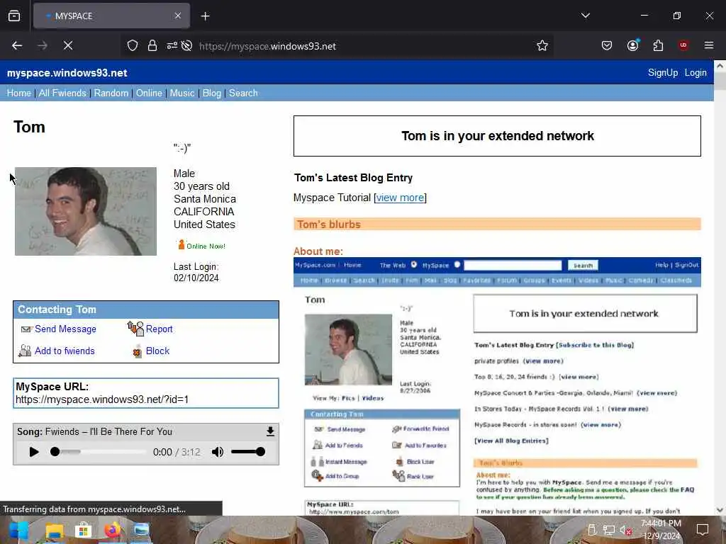The width and height of the screenshot is (726, 544).
Task: Open Send Message link
Action: tap(66, 329)
